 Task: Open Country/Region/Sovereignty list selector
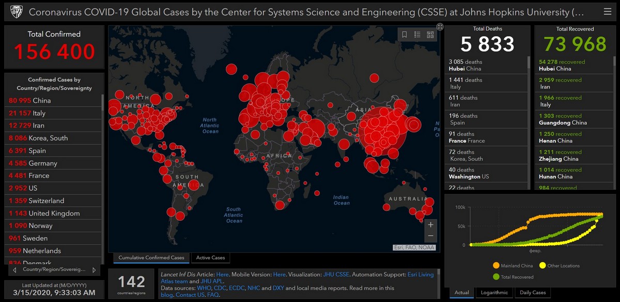[x=54, y=270]
